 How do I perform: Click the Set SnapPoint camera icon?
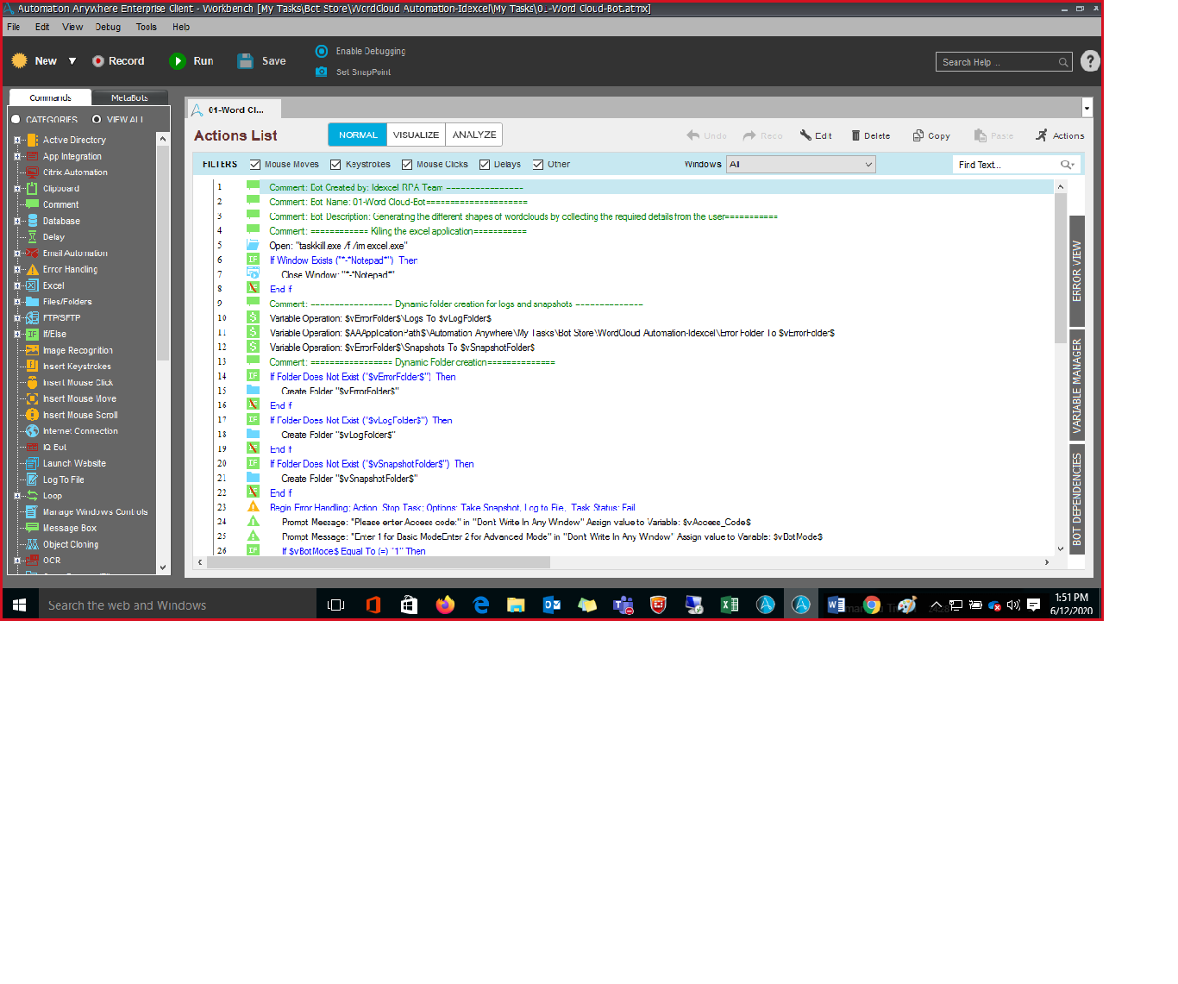322,72
